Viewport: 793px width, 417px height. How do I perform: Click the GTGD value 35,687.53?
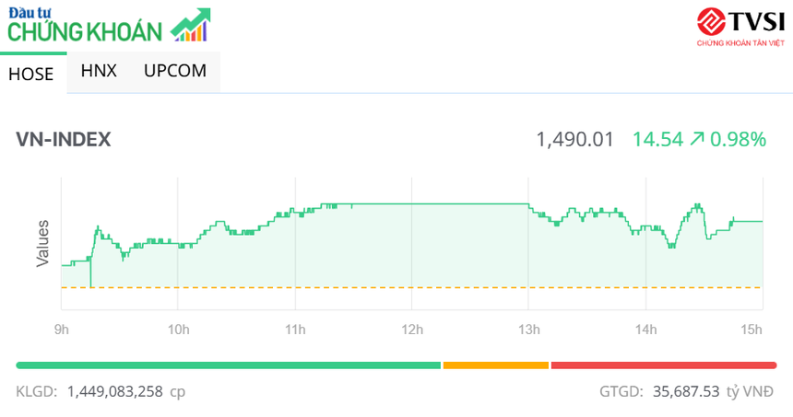pyautogui.click(x=684, y=391)
